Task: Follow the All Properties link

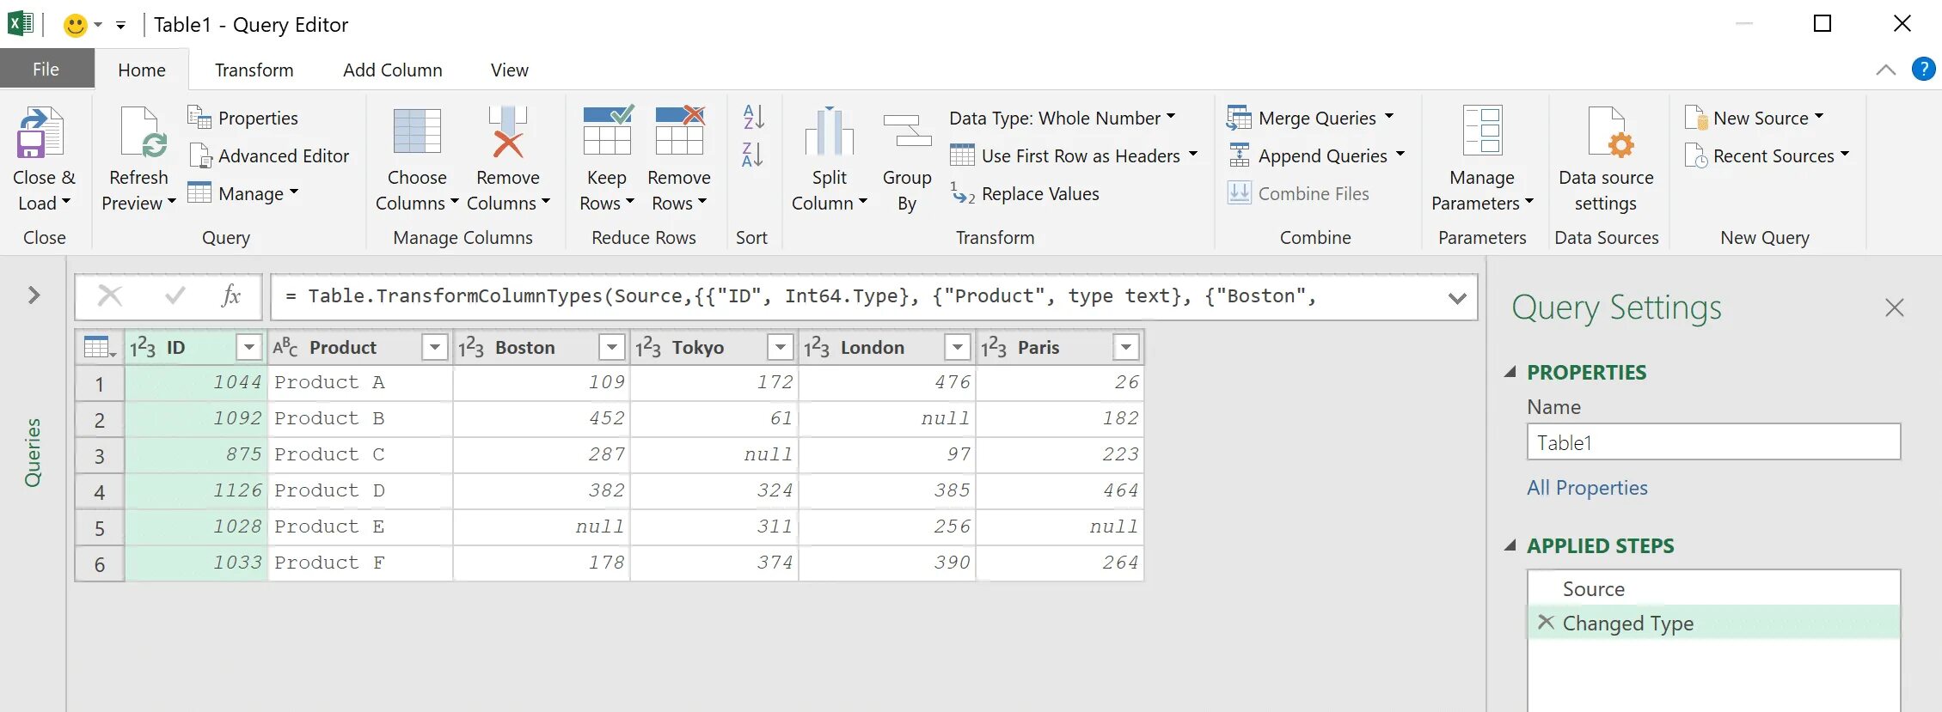Action: point(1587,487)
